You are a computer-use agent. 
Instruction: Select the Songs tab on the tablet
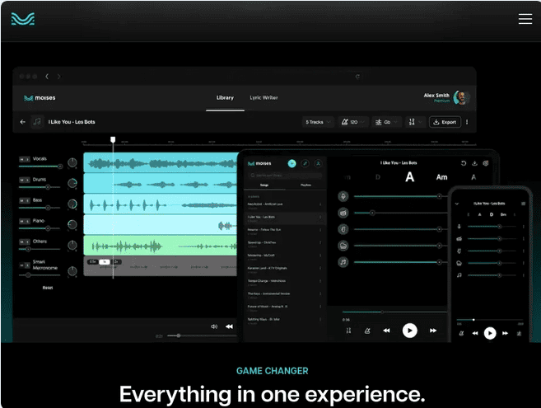pyautogui.click(x=264, y=185)
